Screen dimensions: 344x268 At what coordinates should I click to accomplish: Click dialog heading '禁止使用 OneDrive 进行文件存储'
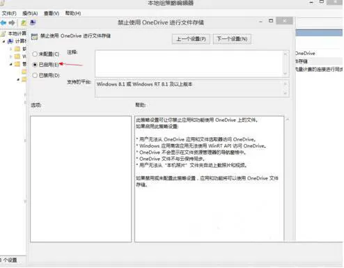(75, 36)
